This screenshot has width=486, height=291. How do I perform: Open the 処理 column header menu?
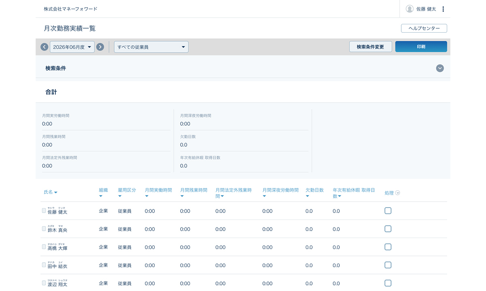point(397,193)
